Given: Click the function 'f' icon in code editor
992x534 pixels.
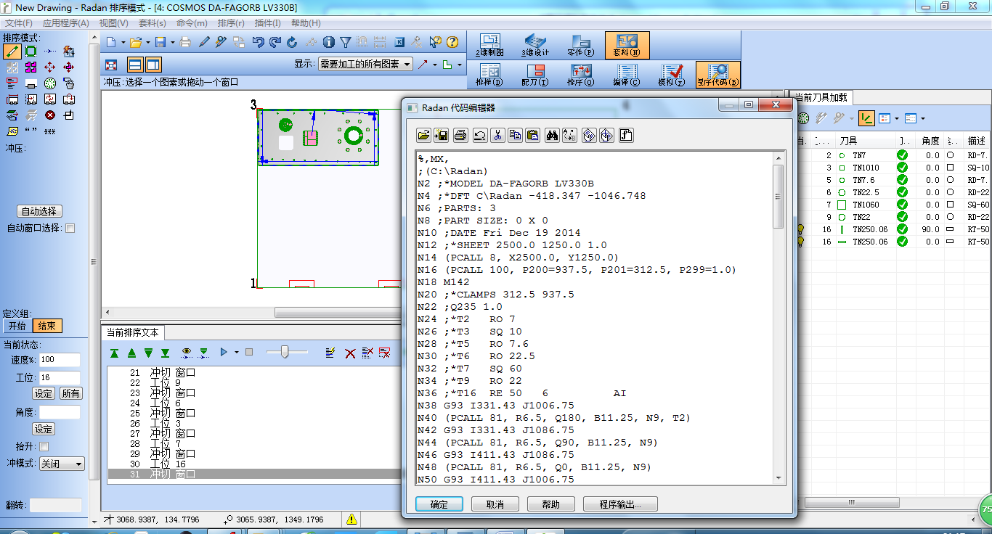Looking at the screenshot, I should click(x=625, y=135).
